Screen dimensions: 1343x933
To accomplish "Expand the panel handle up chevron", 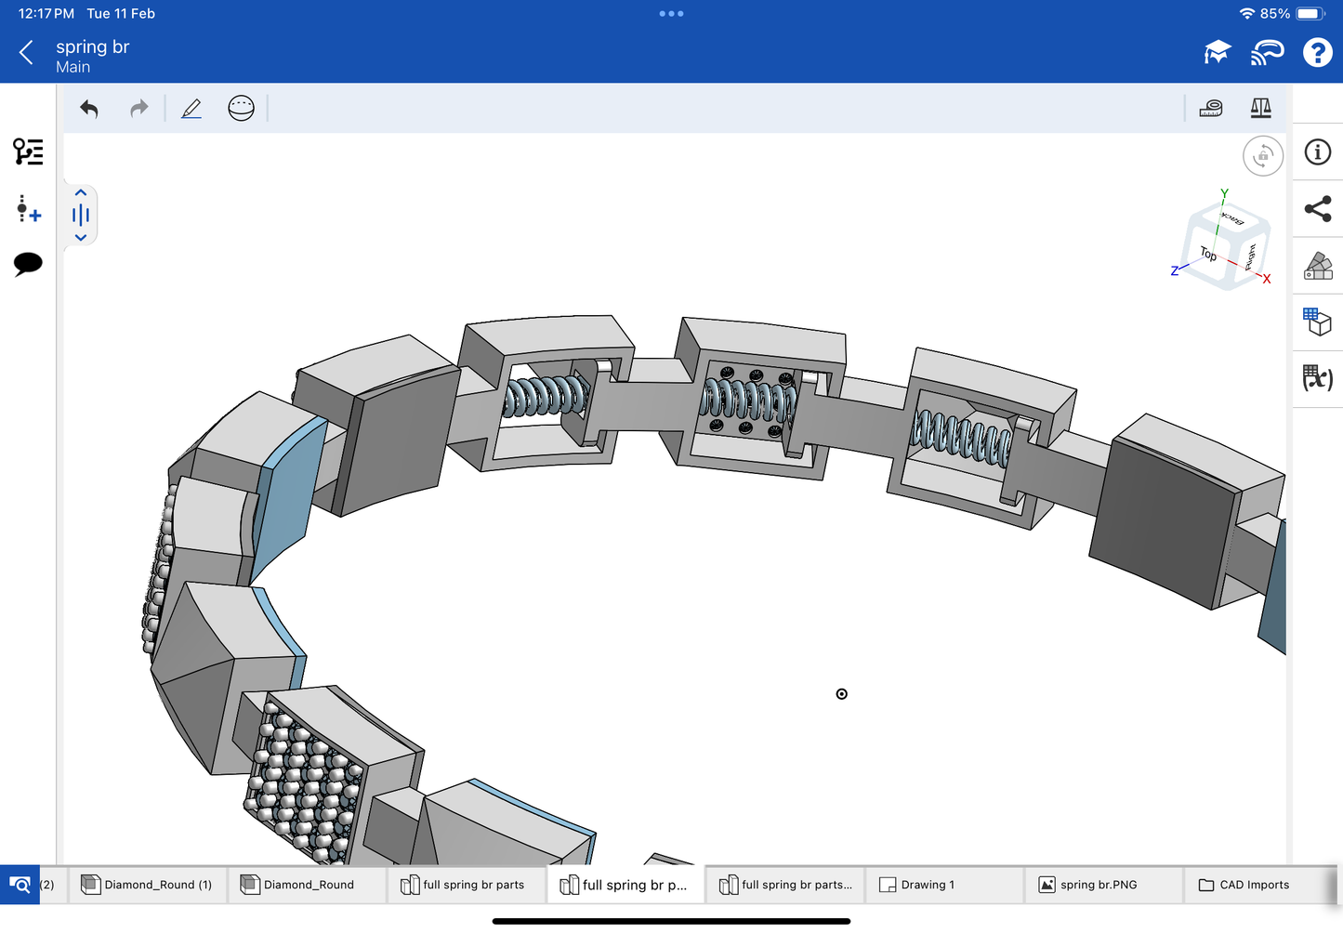I will click(x=81, y=193).
